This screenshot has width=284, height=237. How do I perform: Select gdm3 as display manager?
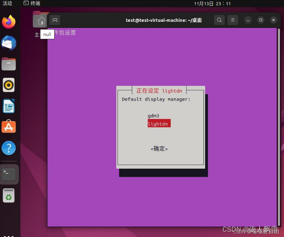pyautogui.click(x=153, y=116)
